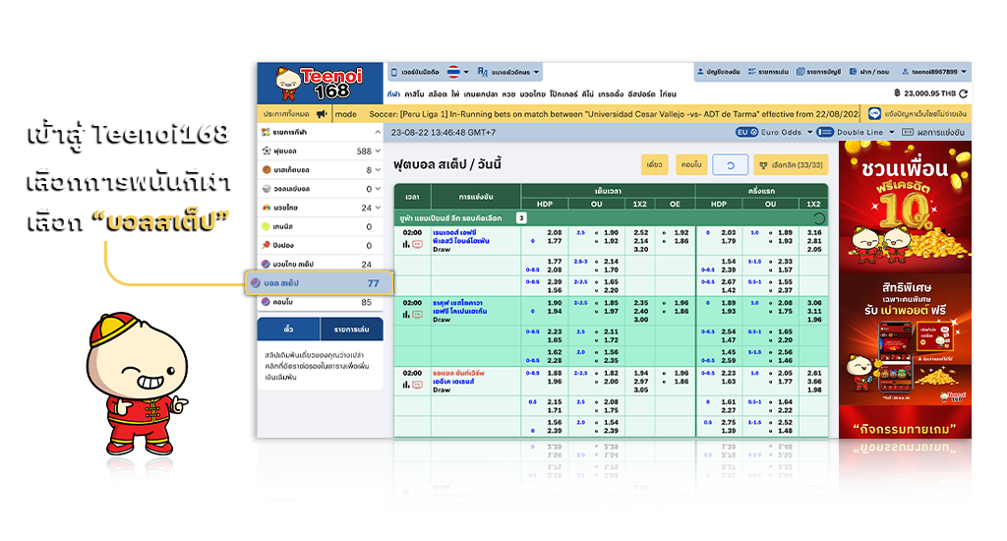Select 1X2 odds 2.52 in first match
1007x541 pixels.
(641, 232)
